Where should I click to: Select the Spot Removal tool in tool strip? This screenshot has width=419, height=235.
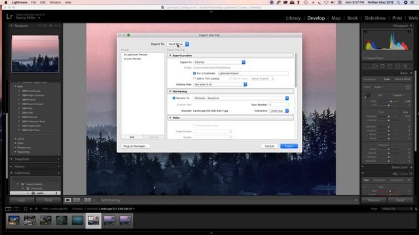click(x=374, y=66)
